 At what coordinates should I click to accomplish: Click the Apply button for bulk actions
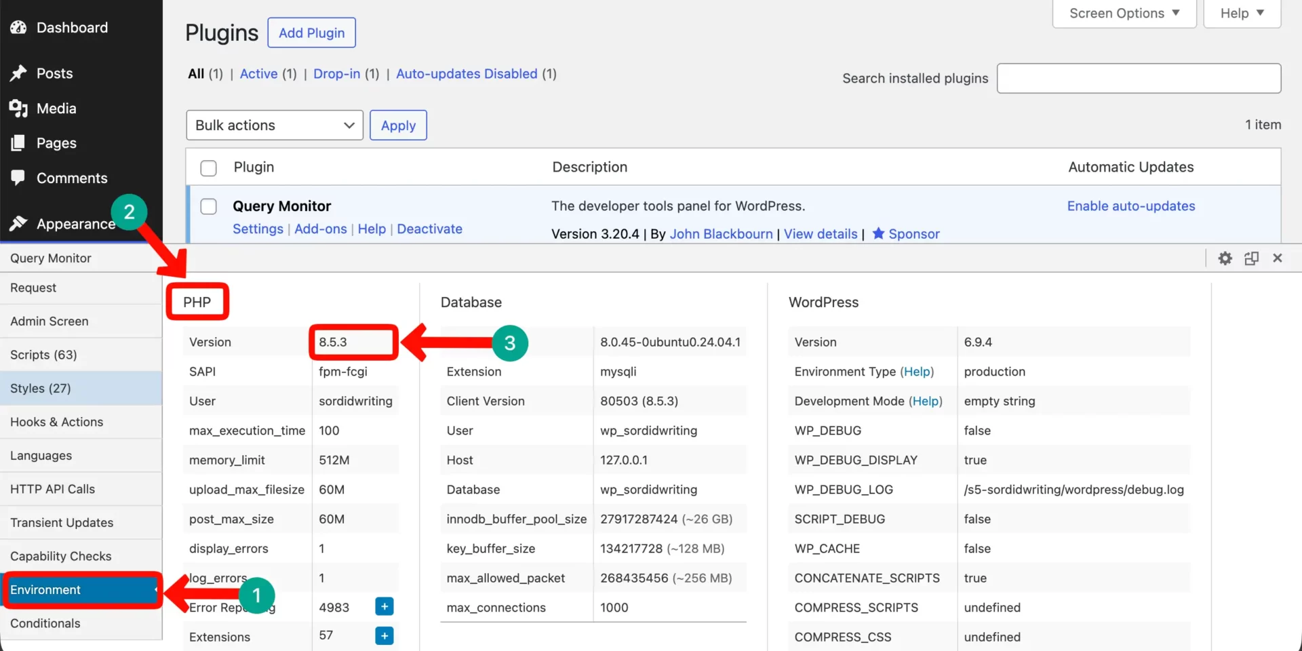click(x=398, y=125)
